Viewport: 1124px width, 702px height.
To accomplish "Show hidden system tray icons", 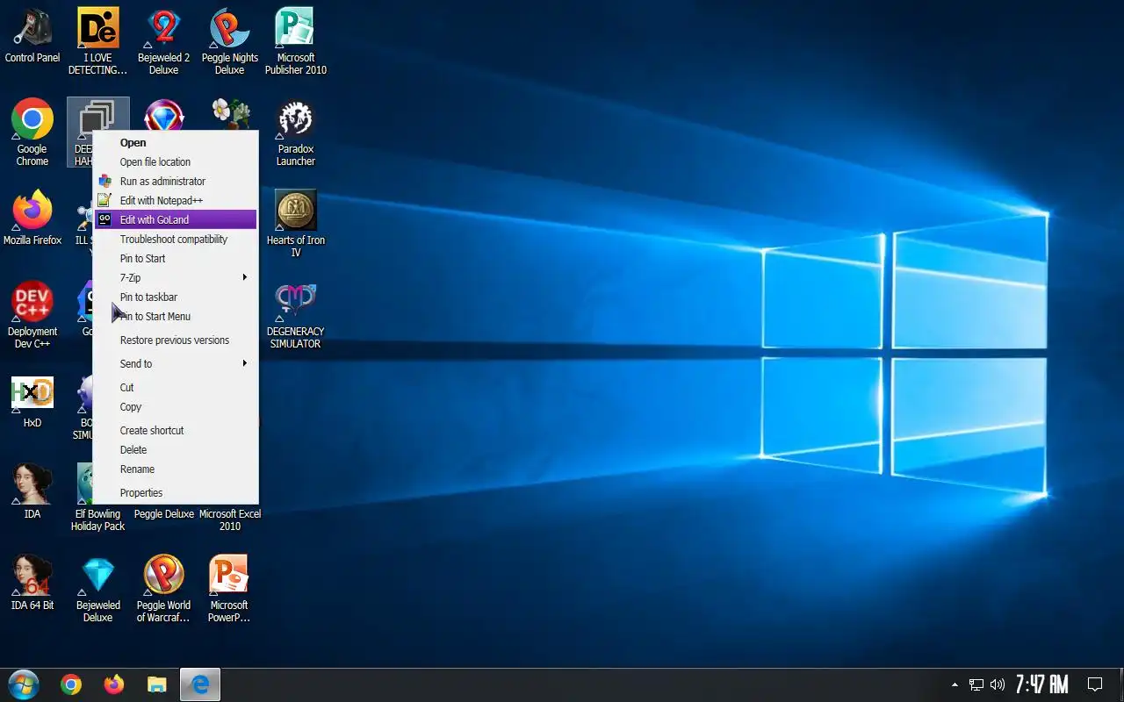I will [955, 684].
